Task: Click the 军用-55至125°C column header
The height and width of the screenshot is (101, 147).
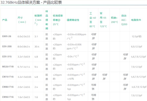Action: (103, 20)
